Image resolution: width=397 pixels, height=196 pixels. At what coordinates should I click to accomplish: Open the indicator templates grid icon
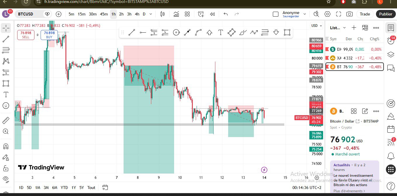[x=187, y=14]
